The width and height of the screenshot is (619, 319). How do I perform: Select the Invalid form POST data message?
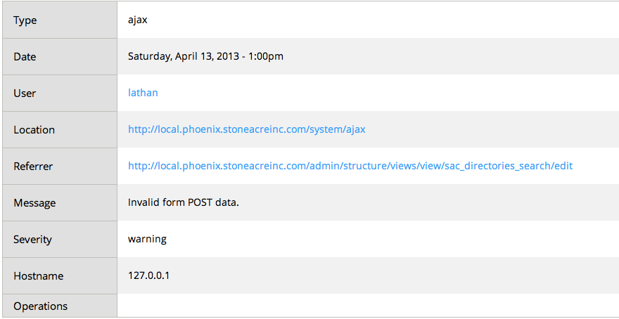pyautogui.click(x=184, y=203)
